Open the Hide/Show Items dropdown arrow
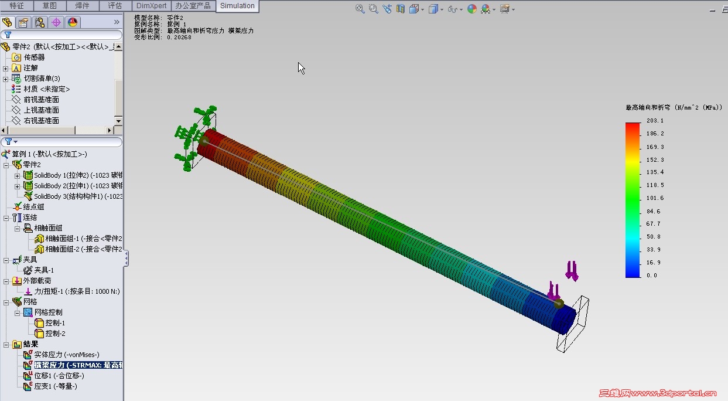 461,9
